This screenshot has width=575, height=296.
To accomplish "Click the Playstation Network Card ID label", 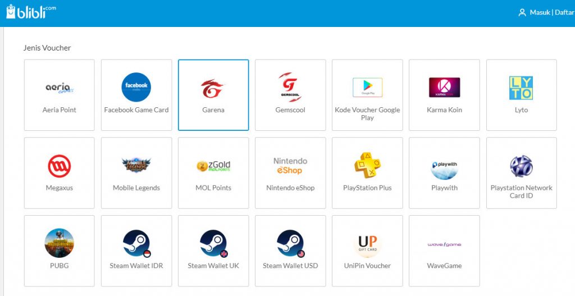I will click(522, 192).
